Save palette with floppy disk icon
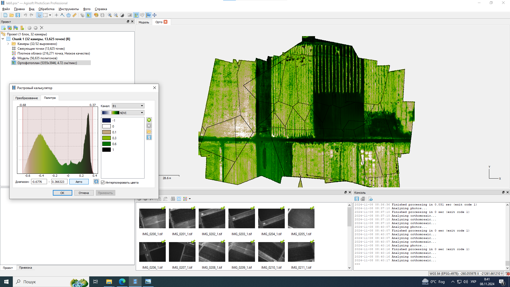The height and width of the screenshot is (287, 510). [x=149, y=138]
